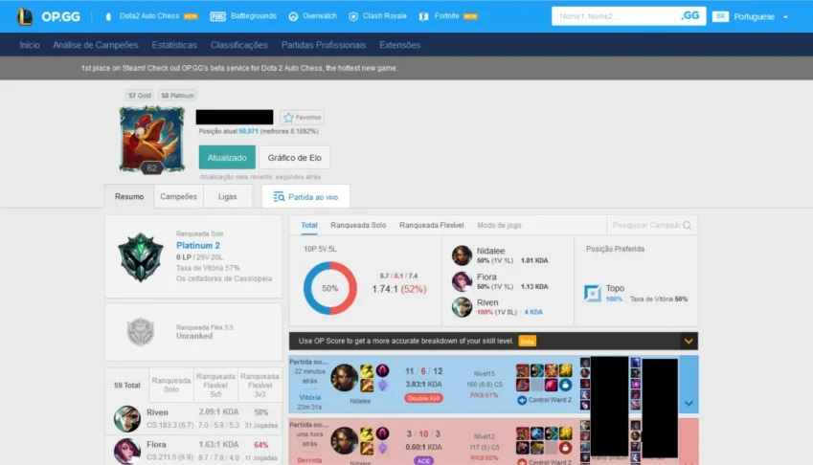Select the Resumo tab

click(x=129, y=197)
